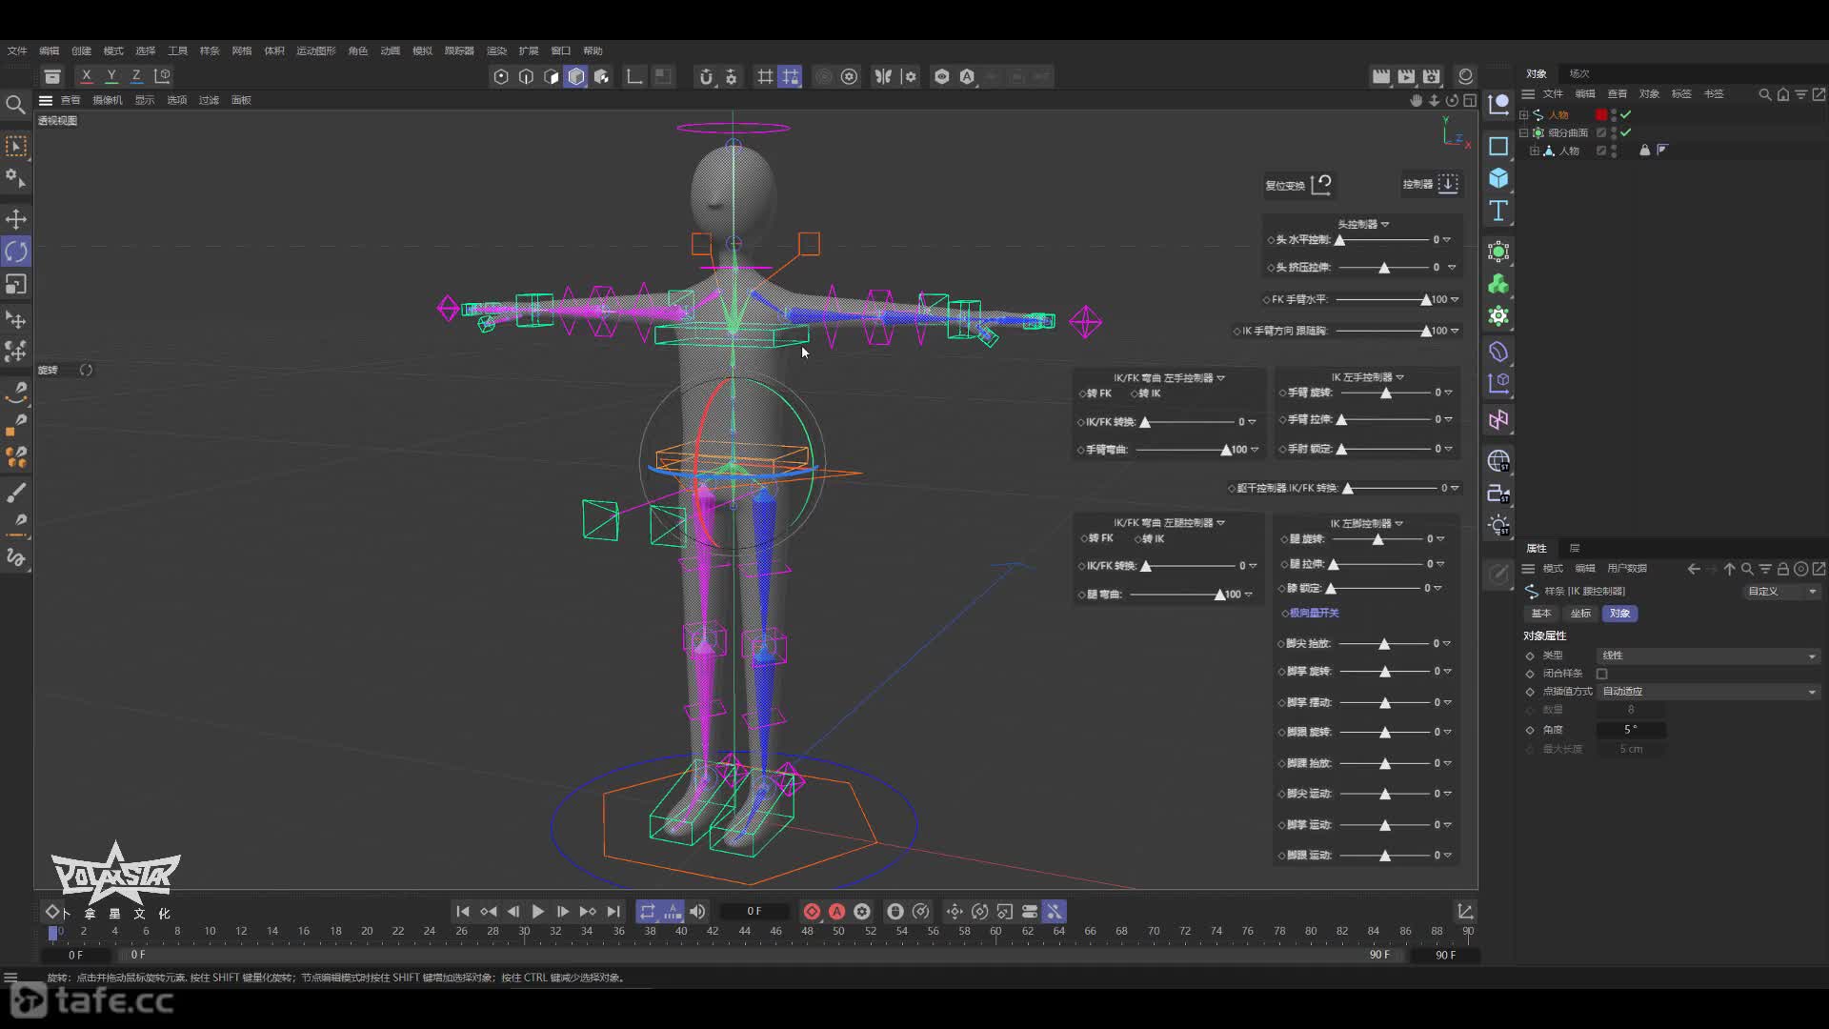Click the enable snap magnet icon
The width and height of the screenshot is (1829, 1029).
point(706,76)
